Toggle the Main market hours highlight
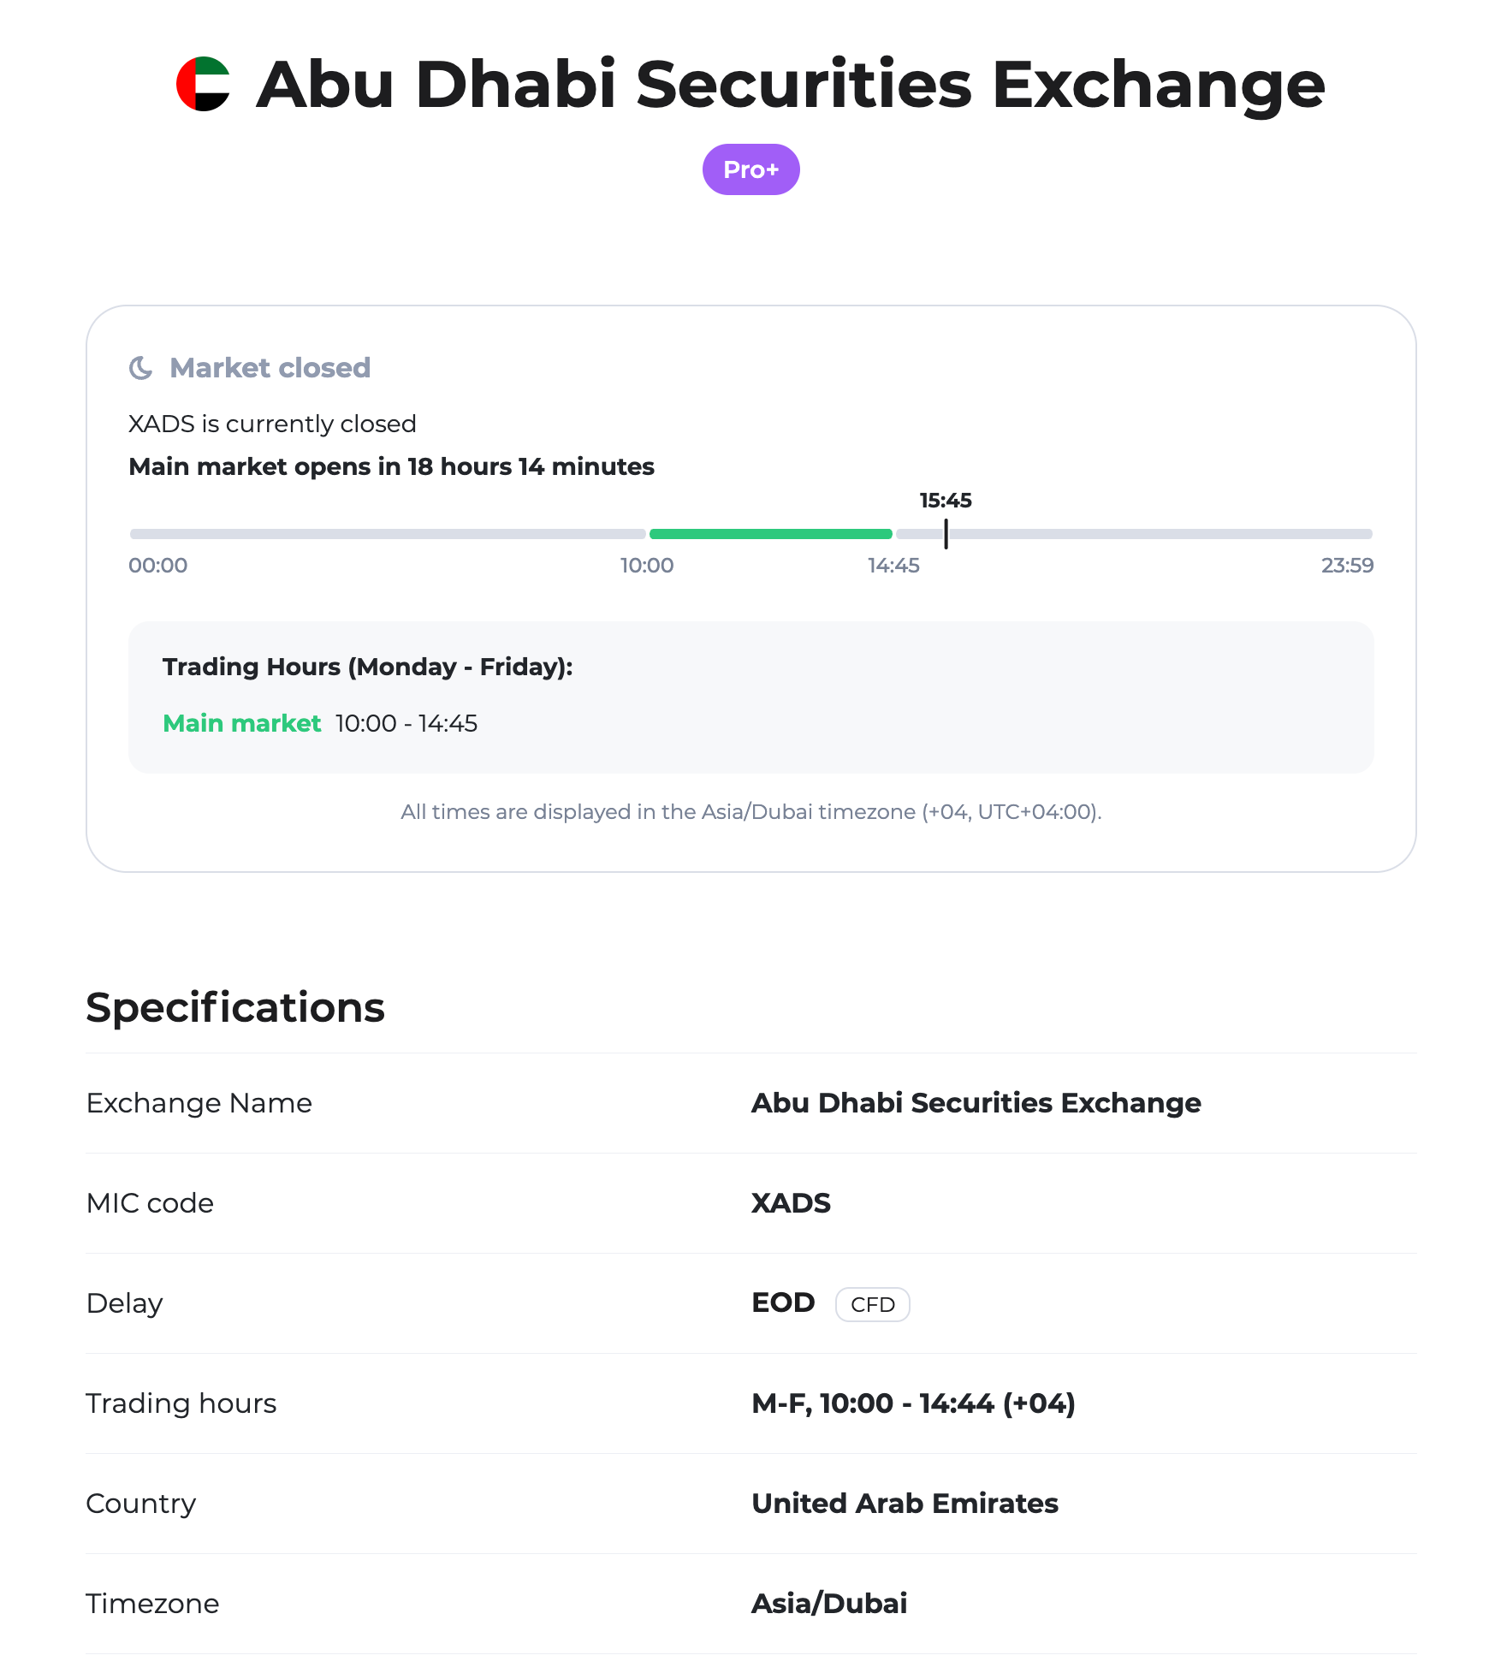1501x1679 pixels. (x=242, y=723)
